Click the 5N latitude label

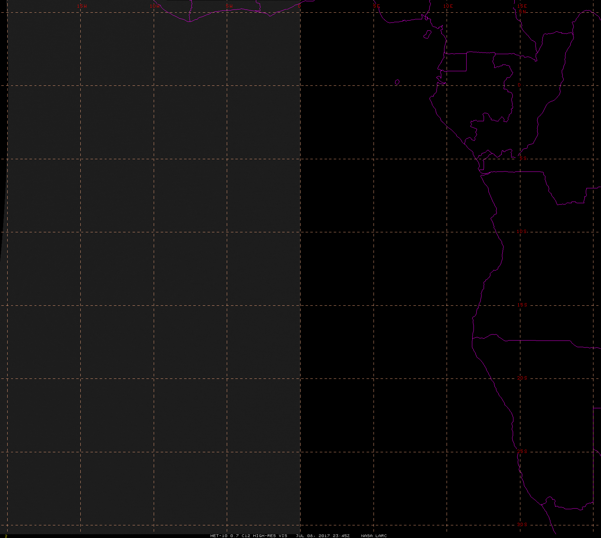(x=523, y=12)
